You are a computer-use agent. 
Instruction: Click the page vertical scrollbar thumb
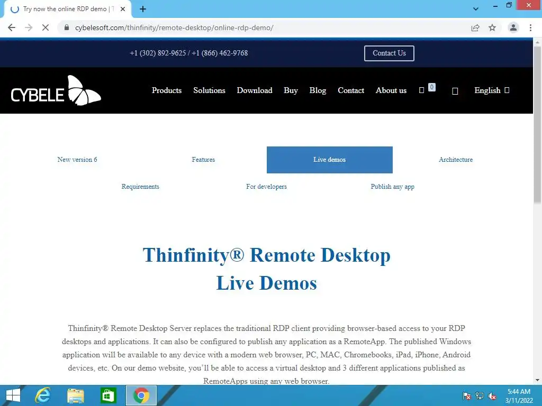[x=537, y=124]
